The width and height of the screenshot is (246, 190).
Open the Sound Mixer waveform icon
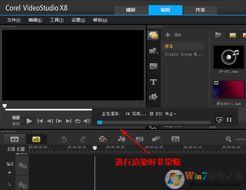[x=121, y=139]
